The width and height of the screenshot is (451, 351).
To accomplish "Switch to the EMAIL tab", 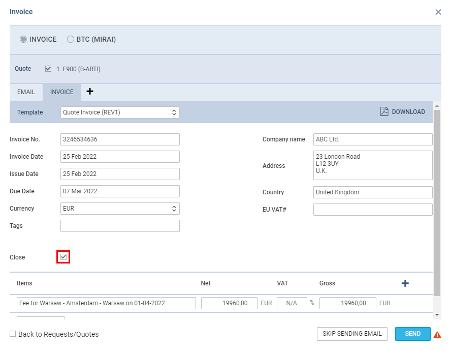I will 26,92.
